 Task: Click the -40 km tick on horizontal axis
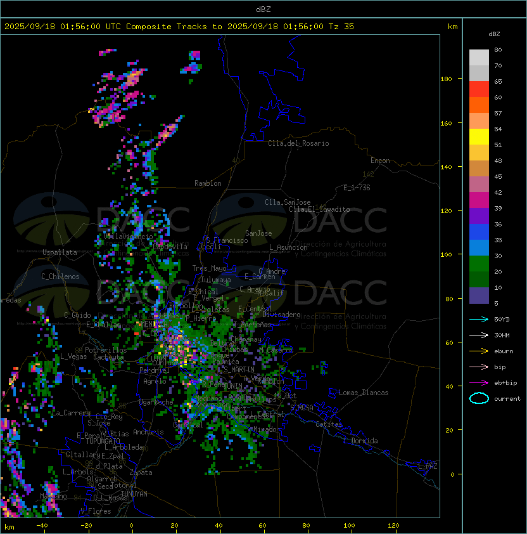(42, 526)
